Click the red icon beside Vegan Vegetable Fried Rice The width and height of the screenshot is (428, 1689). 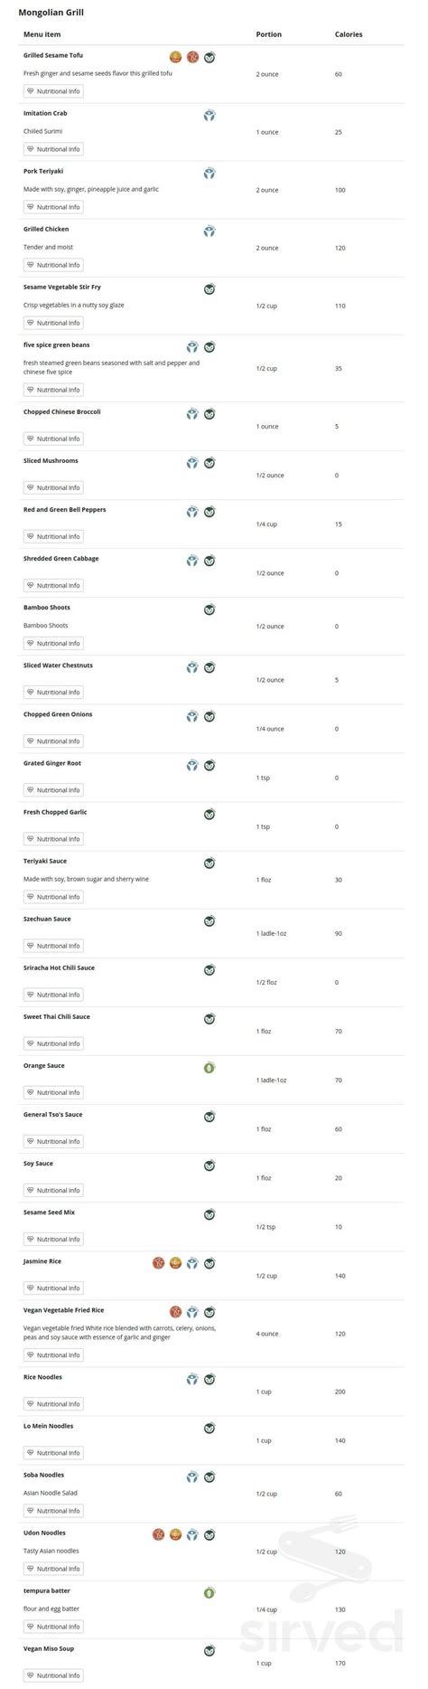click(176, 1312)
